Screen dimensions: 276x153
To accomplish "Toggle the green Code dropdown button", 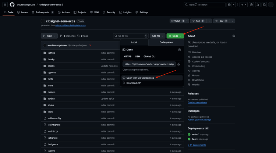I will click(175, 36).
